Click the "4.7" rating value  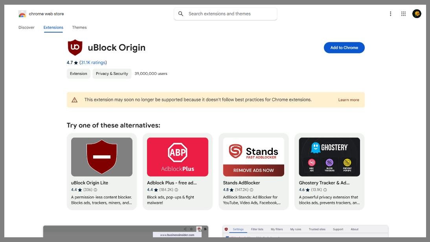tap(70, 63)
